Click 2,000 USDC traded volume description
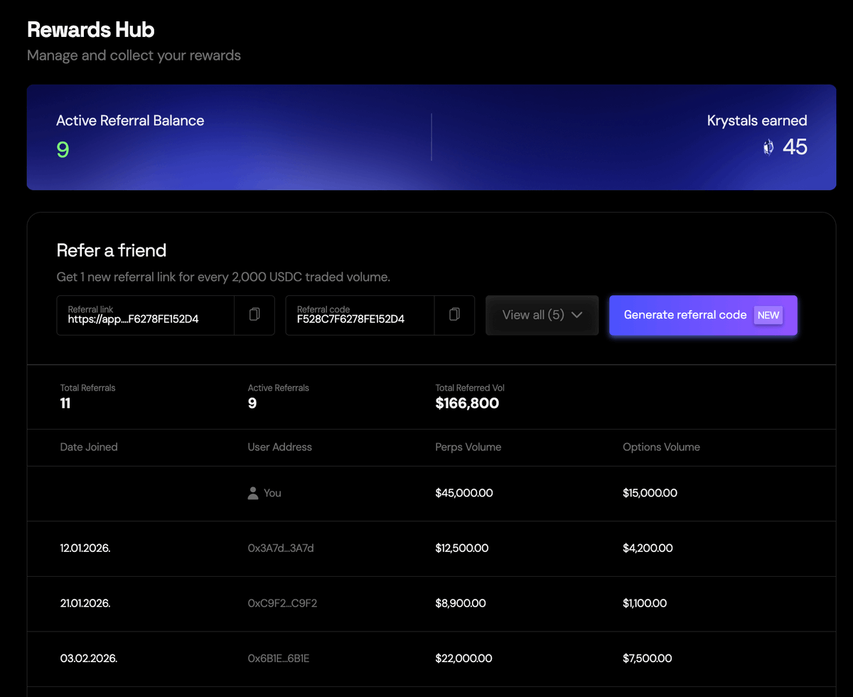 pos(223,277)
